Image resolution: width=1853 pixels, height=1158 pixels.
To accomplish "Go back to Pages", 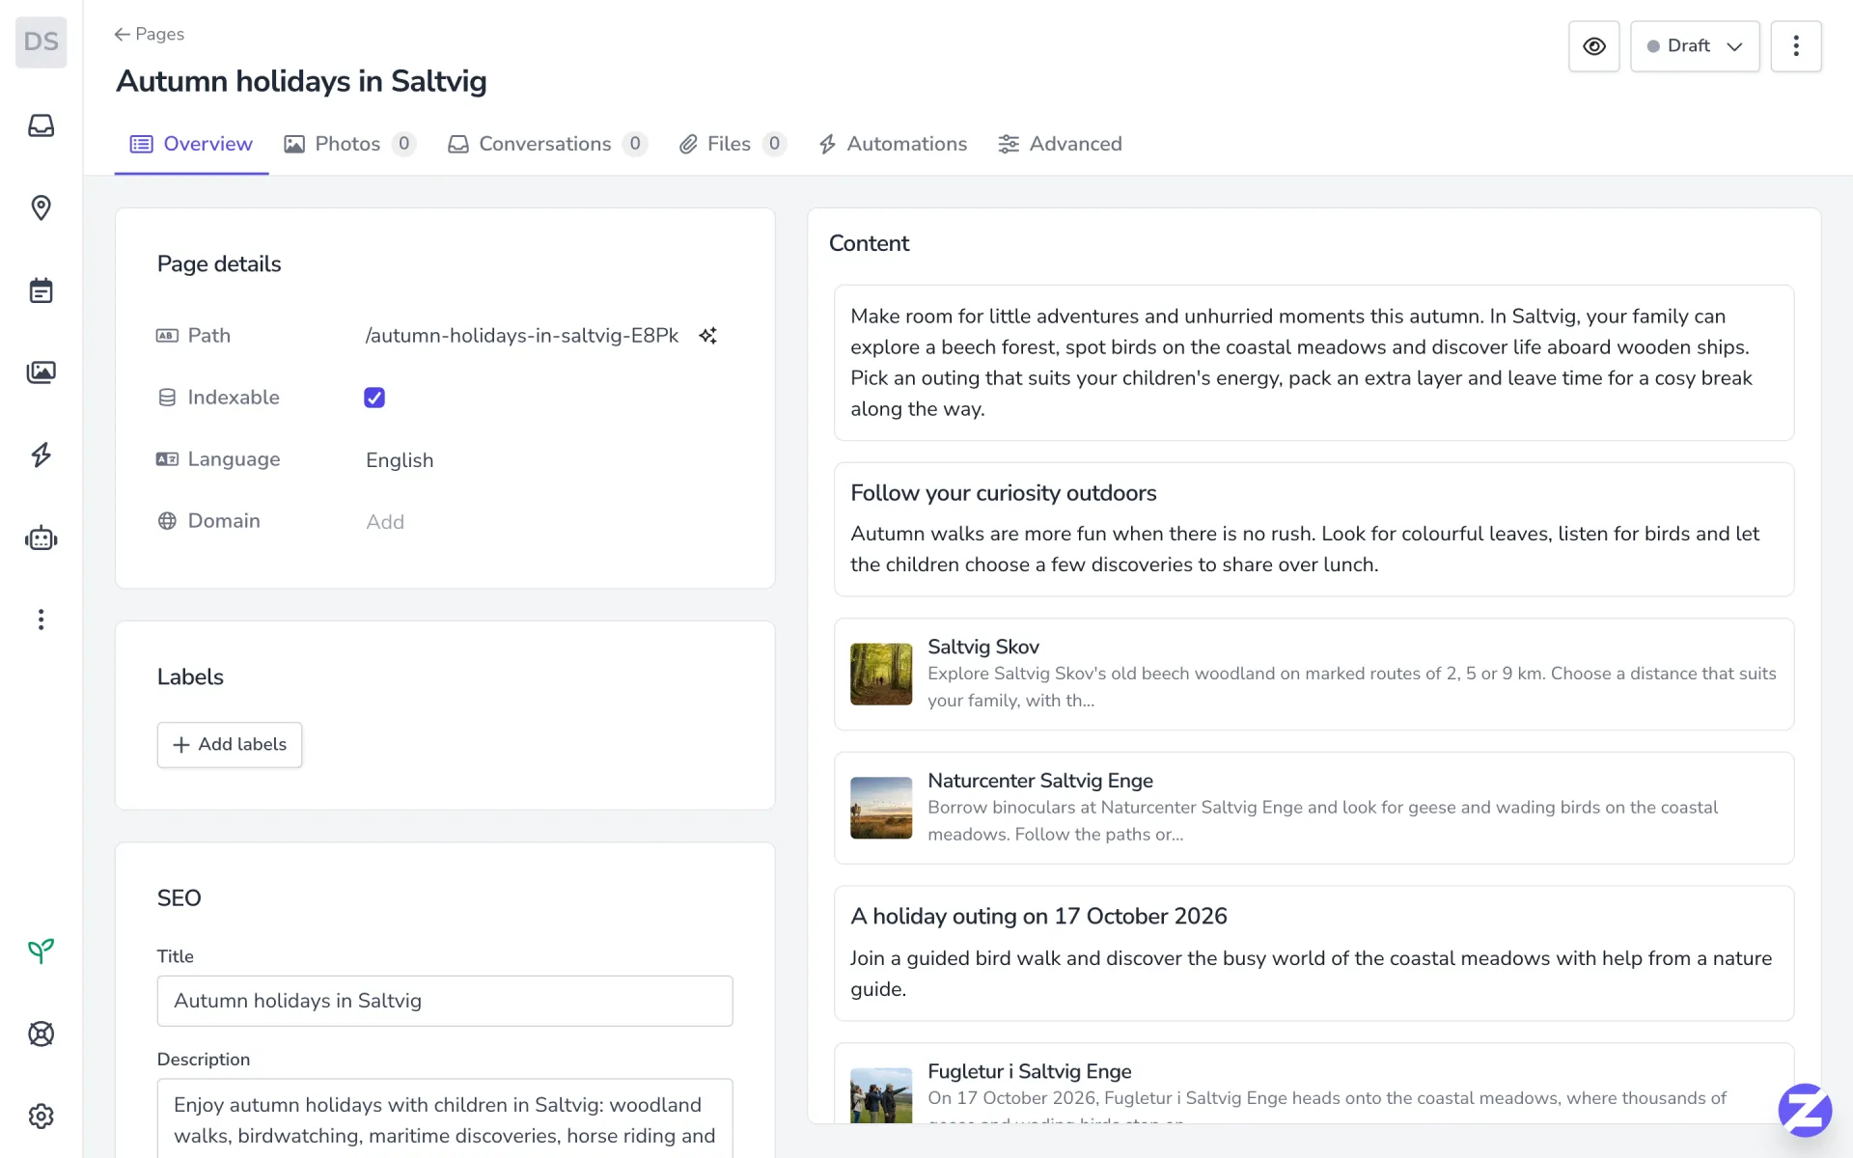I will (x=149, y=34).
